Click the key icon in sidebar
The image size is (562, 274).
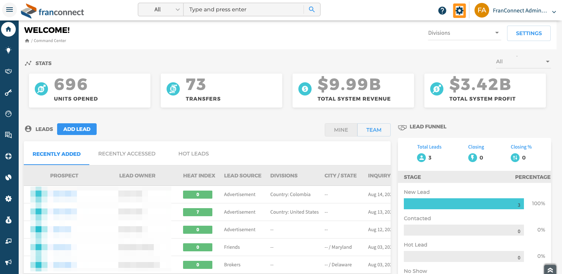pyautogui.click(x=8, y=93)
